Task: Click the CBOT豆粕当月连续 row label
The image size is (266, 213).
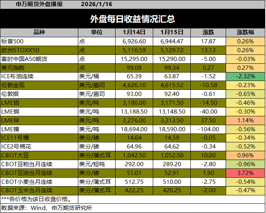Action: pyautogui.click(x=27, y=164)
